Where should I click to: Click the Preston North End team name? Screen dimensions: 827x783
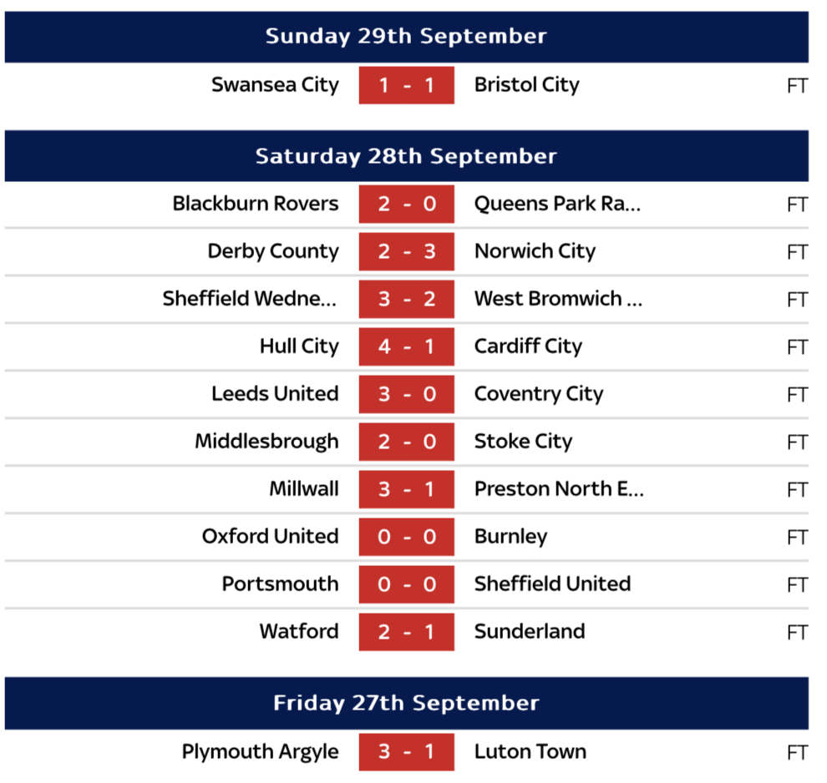559,489
